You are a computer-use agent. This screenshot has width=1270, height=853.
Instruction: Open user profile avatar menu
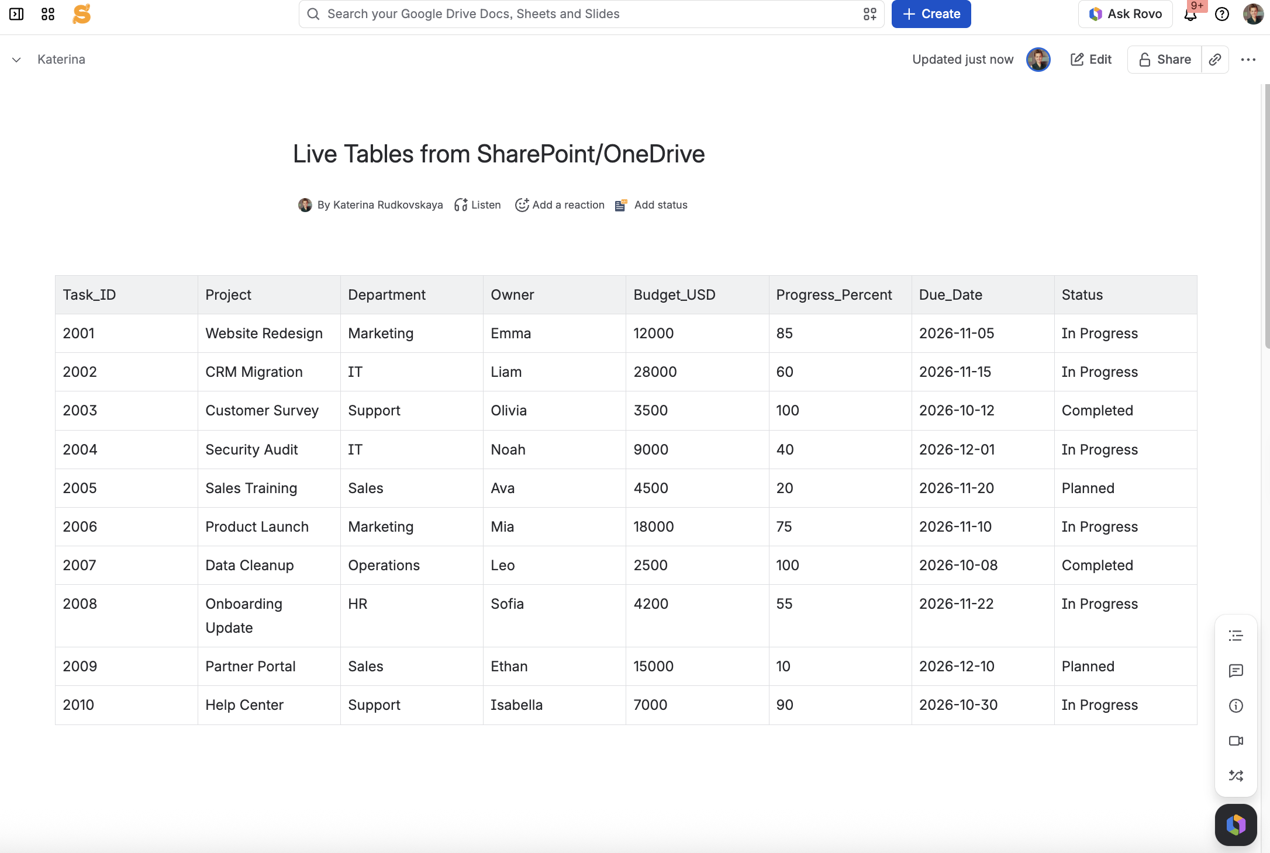tap(1253, 14)
